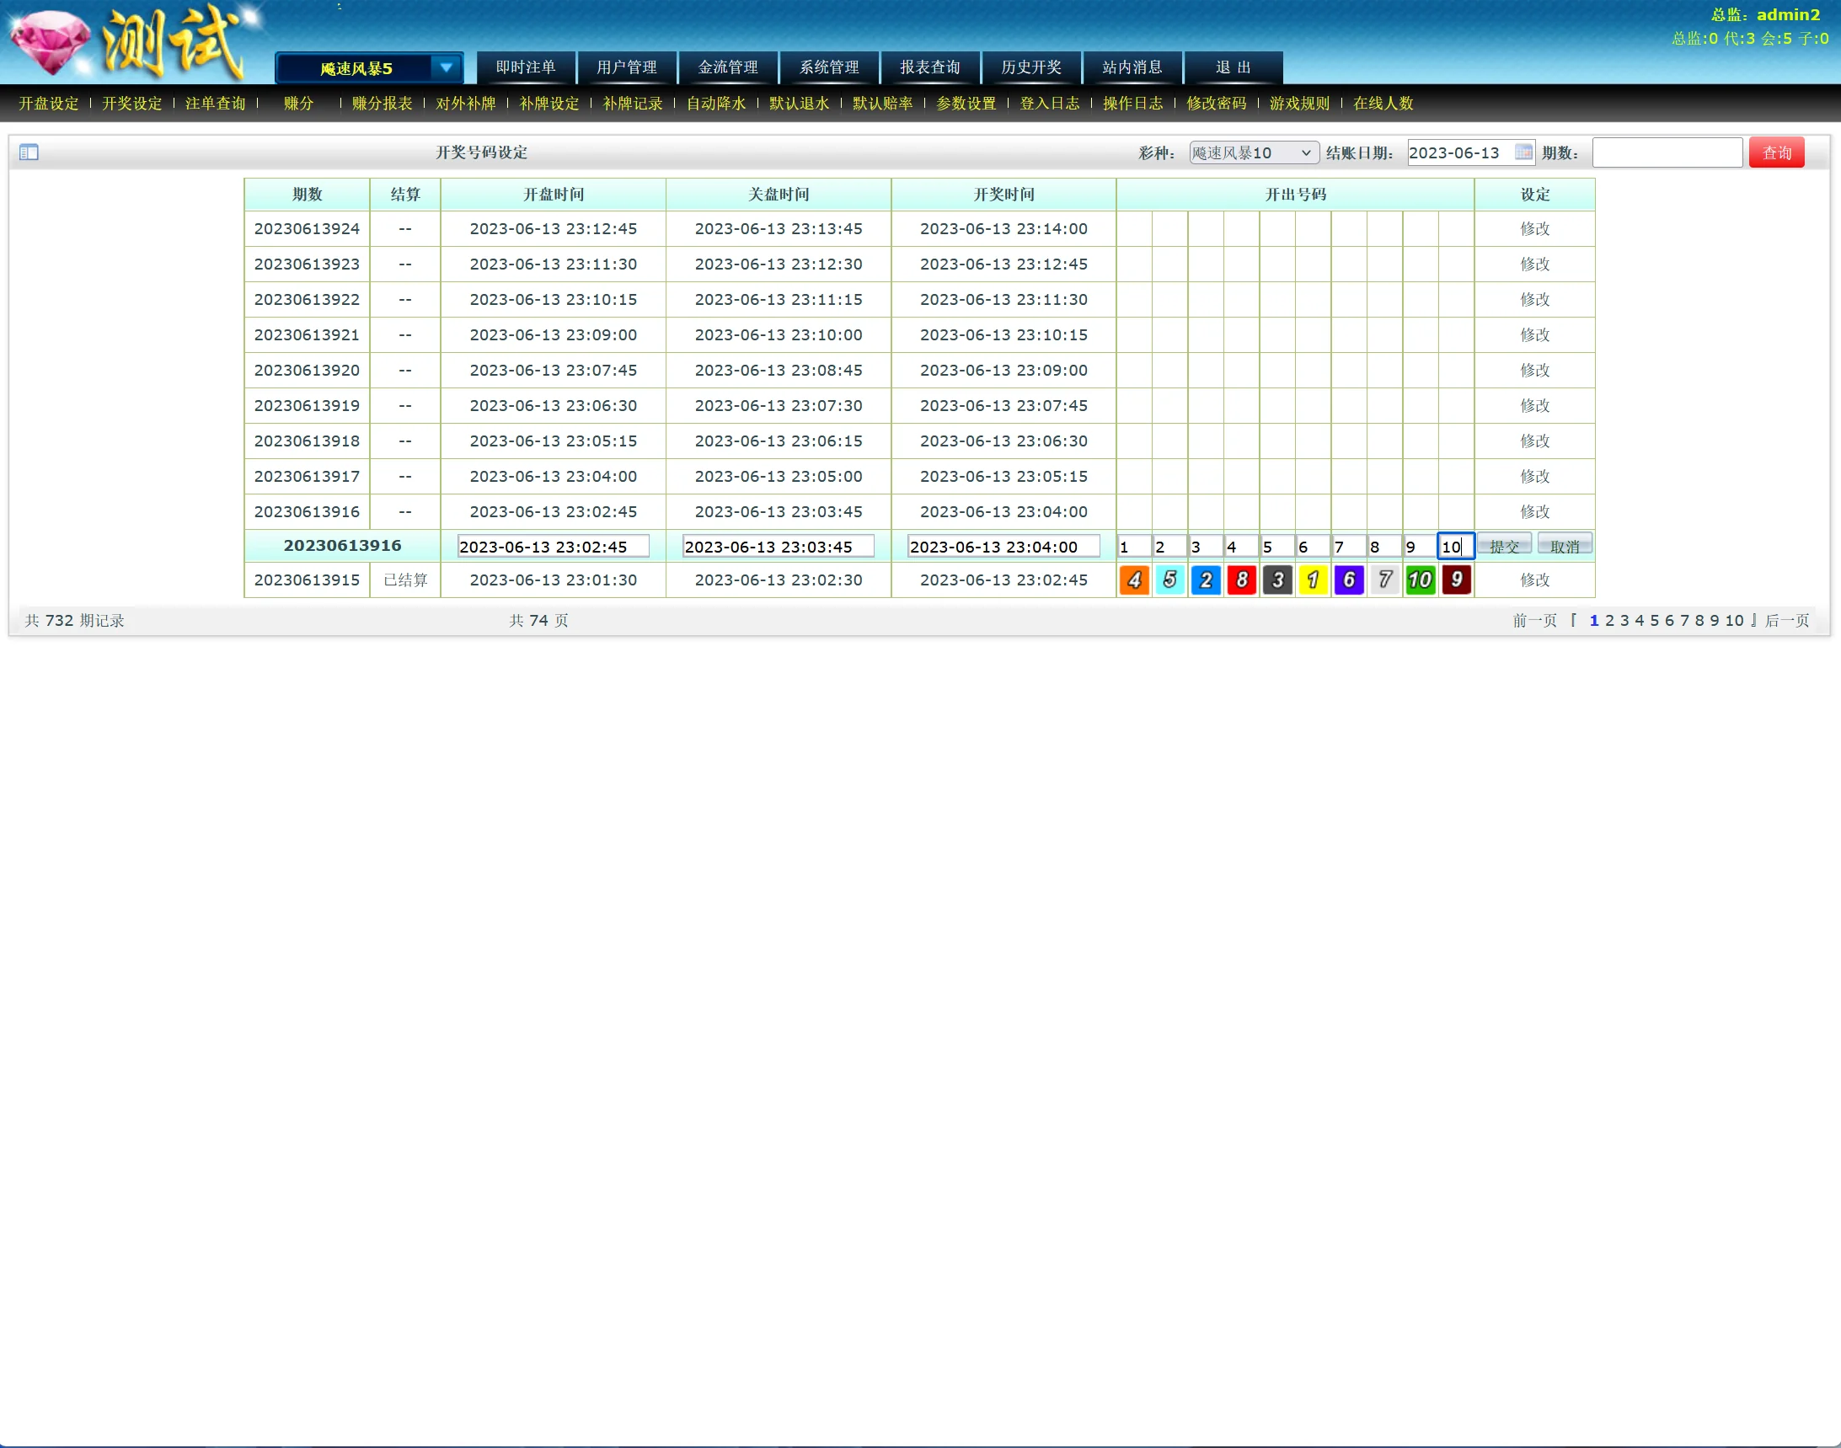Click the yellow number 1 result ball

(1313, 580)
